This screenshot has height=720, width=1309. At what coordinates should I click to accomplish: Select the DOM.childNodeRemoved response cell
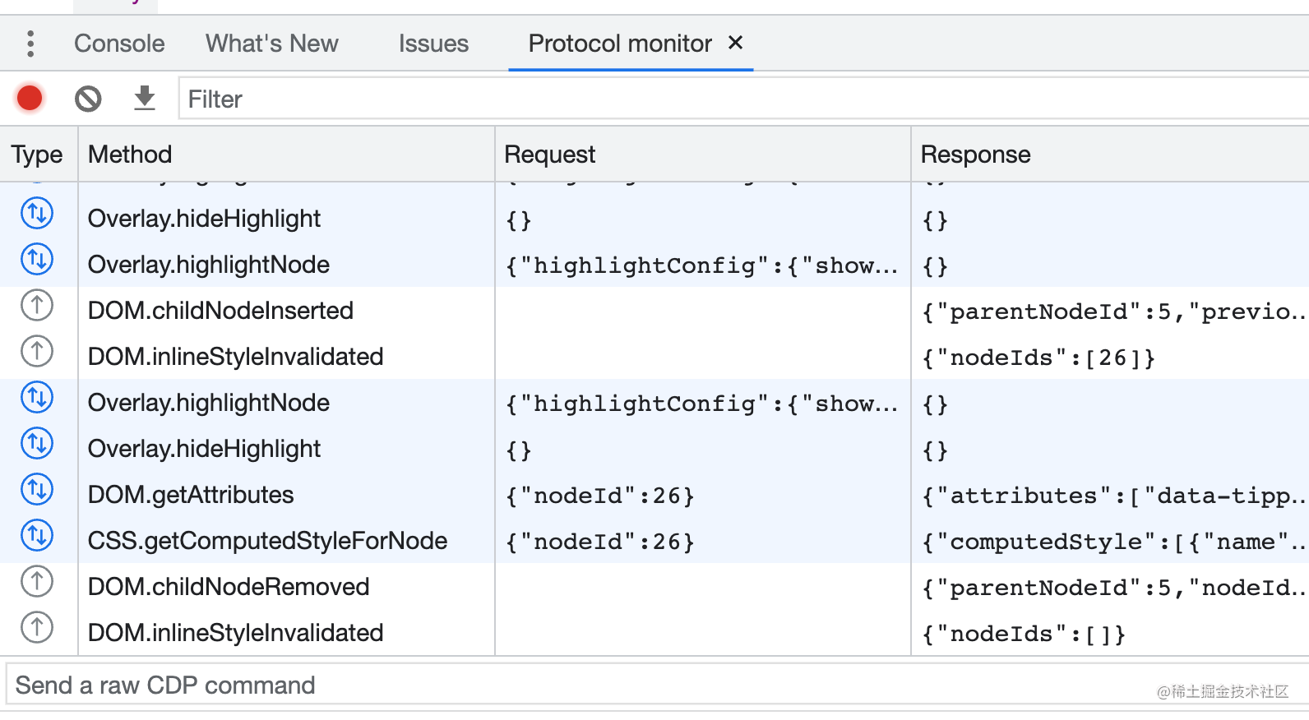point(1110,588)
